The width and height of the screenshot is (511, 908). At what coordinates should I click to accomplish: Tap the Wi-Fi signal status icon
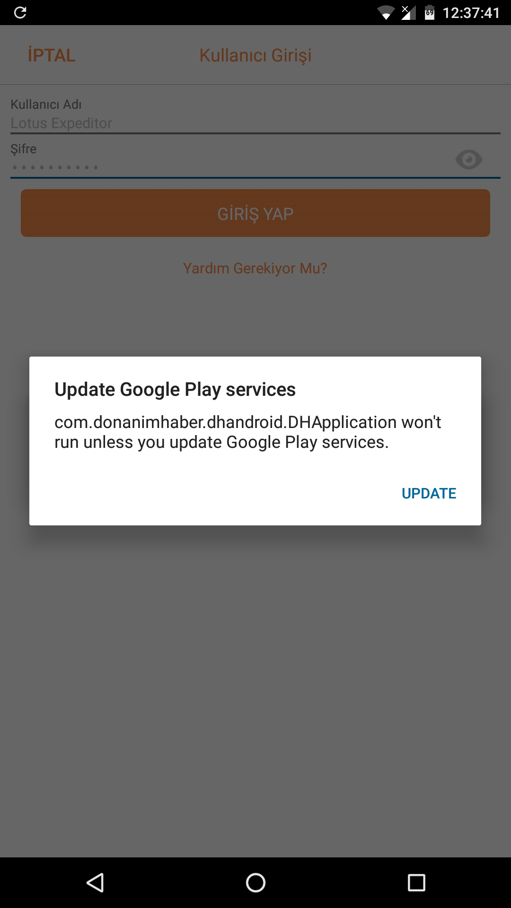(386, 13)
